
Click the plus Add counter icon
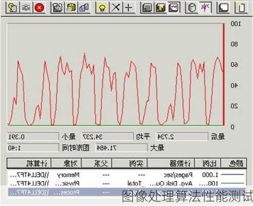(x=129, y=8)
